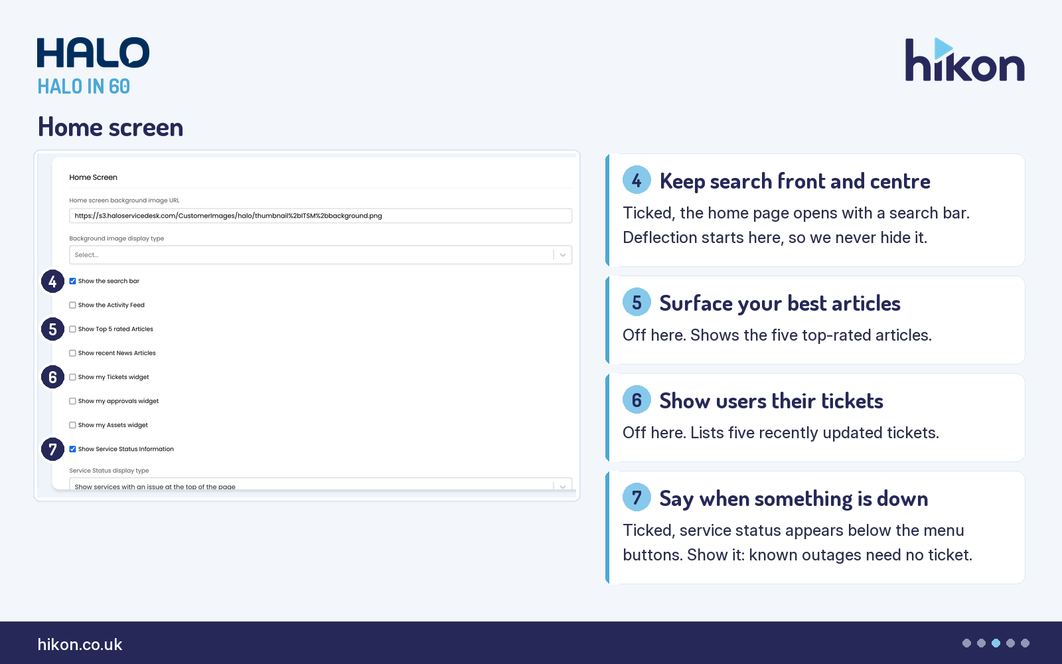Open Background image display type dropdown

(321, 255)
